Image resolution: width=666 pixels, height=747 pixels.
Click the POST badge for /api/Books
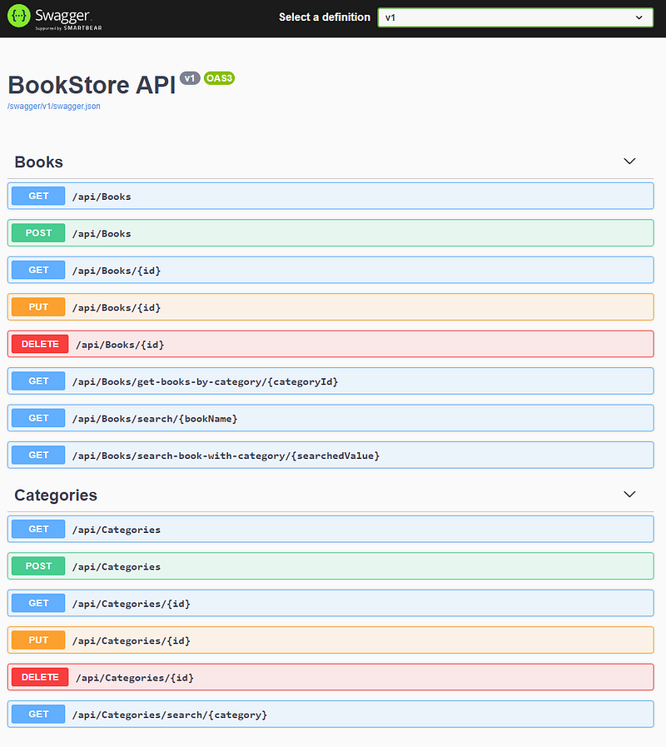pos(38,233)
